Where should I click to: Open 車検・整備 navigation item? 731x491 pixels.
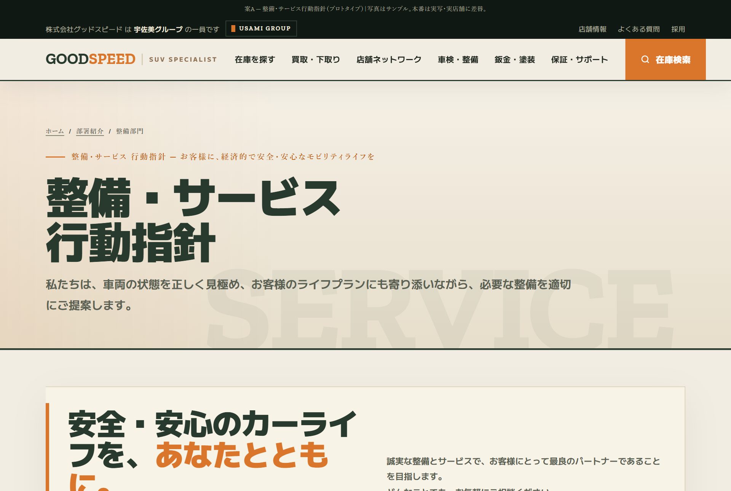(x=458, y=59)
